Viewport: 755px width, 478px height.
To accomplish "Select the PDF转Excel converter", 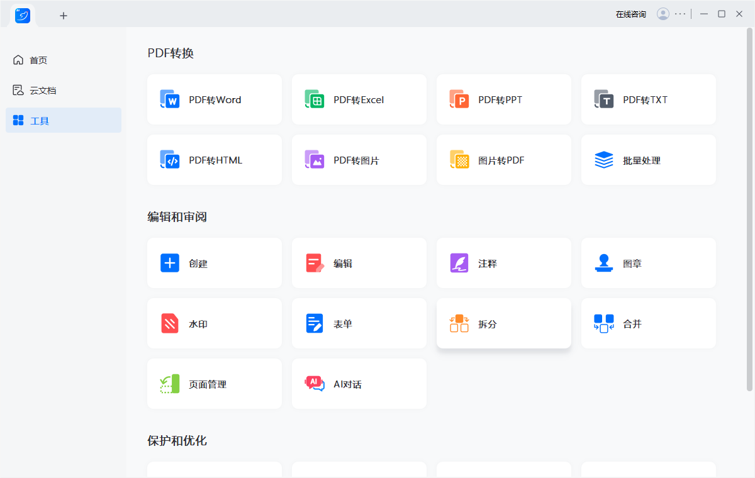I will [x=359, y=99].
